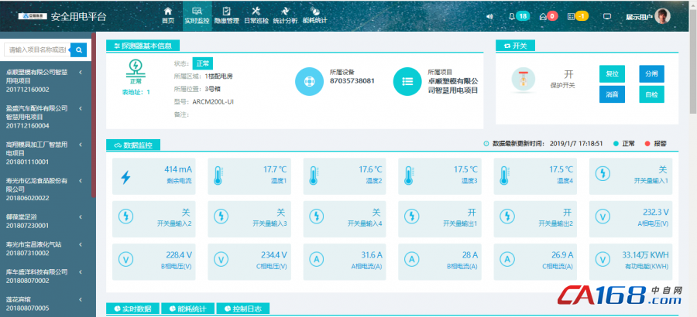Image resolution: width=697 pixels, height=317 pixels.
Task: Click the 所属设备 device circle icon
Action: click(309, 81)
